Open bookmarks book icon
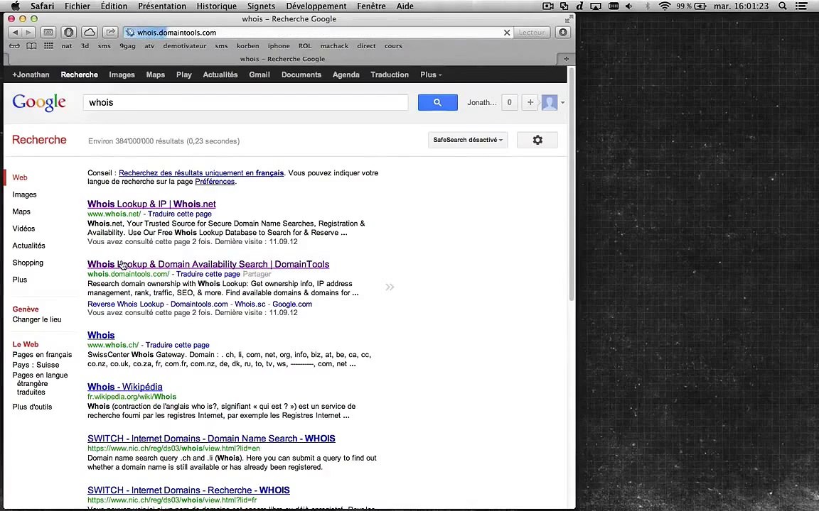Image resolution: width=819 pixels, height=511 pixels. point(31,46)
